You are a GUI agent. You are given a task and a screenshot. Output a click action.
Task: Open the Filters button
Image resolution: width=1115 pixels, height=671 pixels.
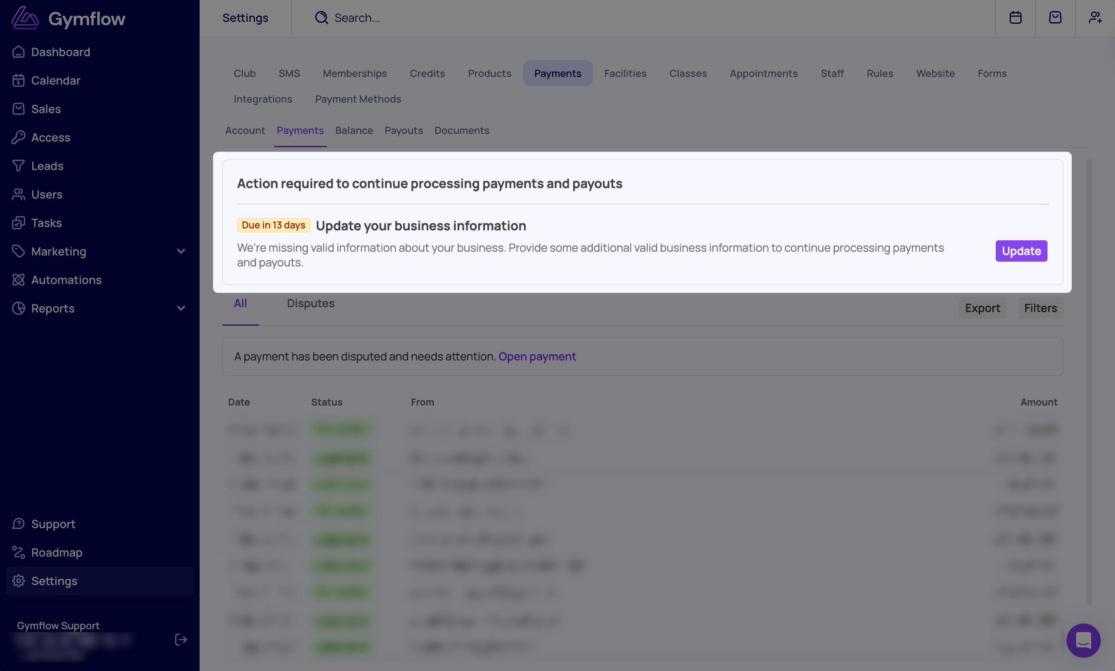pyautogui.click(x=1041, y=308)
